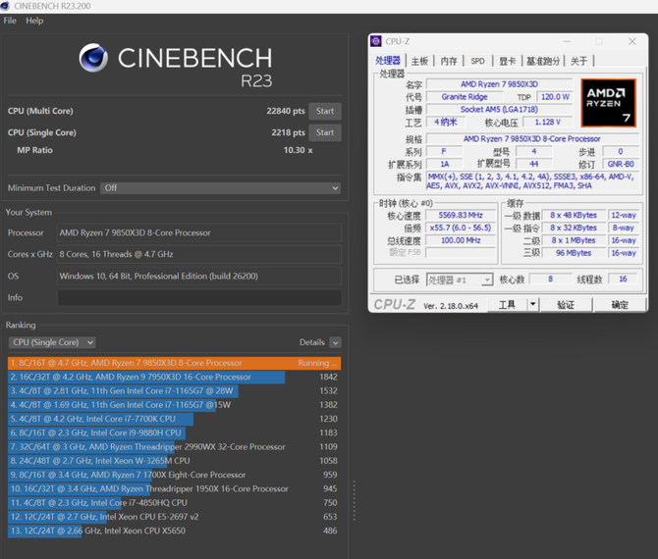Open the 处理器 #1 processor selection combo
This screenshot has height=559, width=658.
[x=459, y=279]
